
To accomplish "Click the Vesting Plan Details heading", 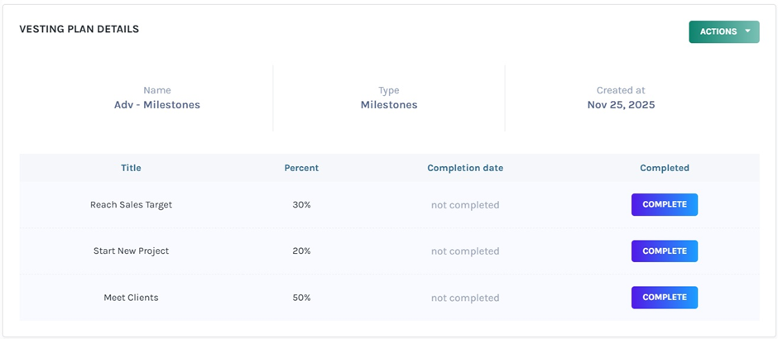I will click(79, 29).
